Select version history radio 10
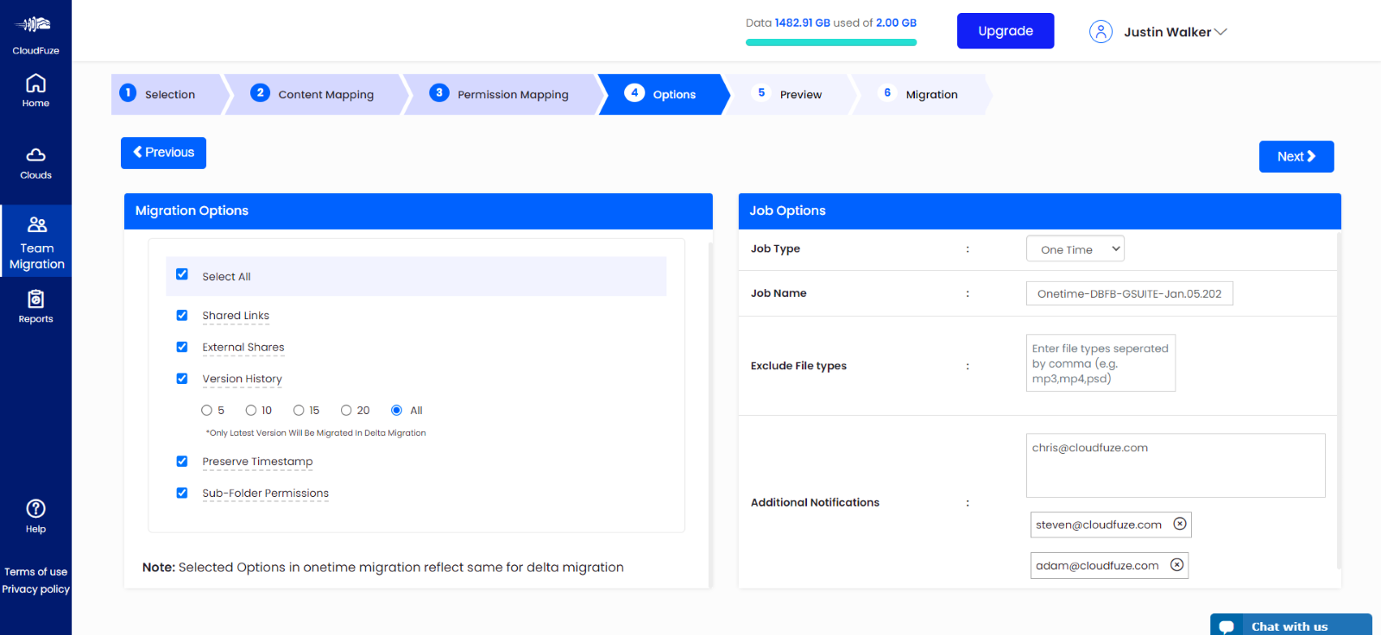 click(251, 410)
